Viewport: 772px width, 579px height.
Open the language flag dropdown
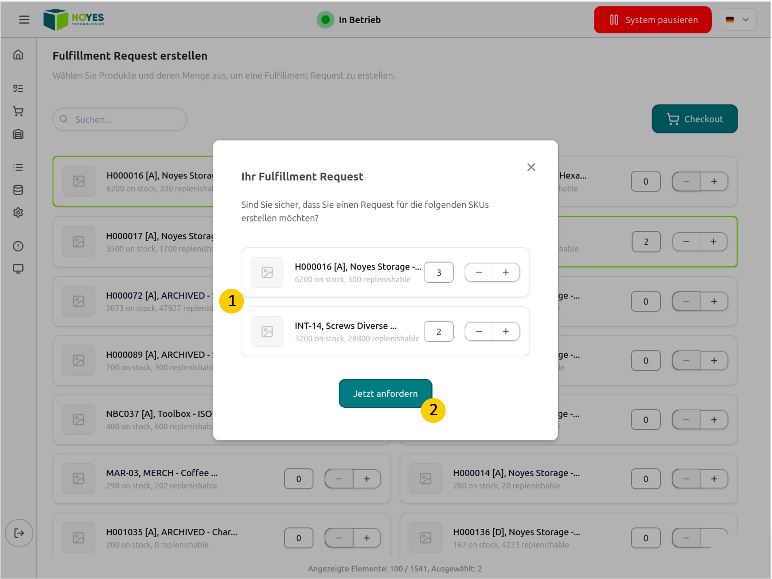pyautogui.click(x=738, y=20)
